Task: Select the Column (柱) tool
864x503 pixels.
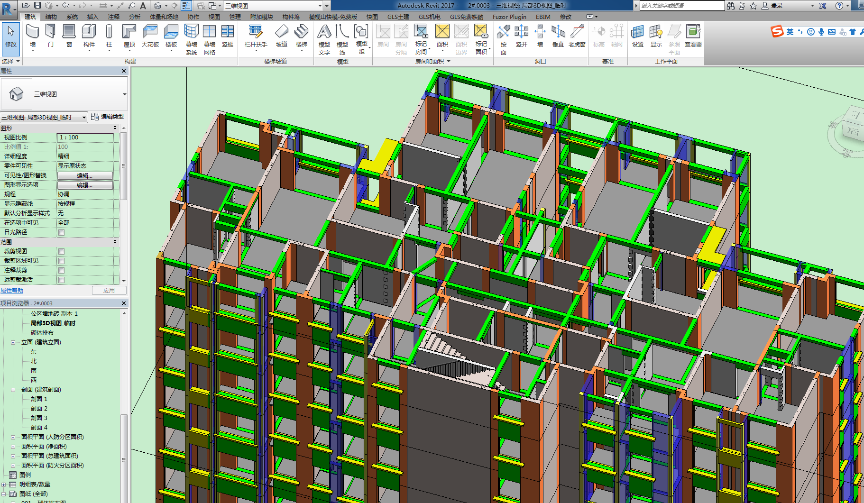Action: (109, 37)
